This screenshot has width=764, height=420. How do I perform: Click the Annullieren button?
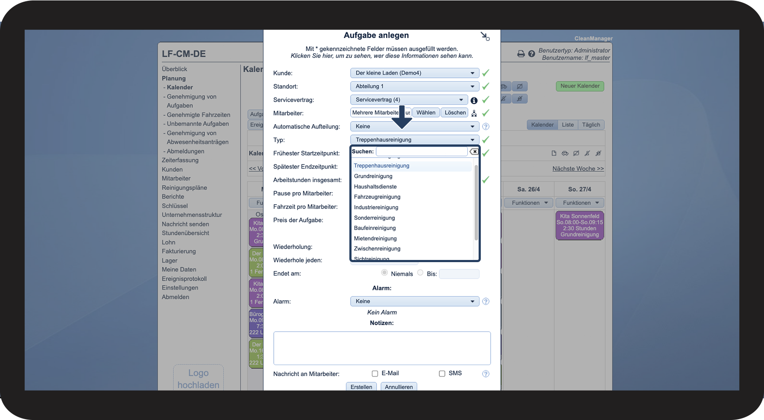point(399,387)
